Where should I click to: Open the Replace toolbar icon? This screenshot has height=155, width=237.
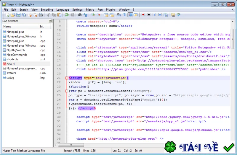click(85, 15)
